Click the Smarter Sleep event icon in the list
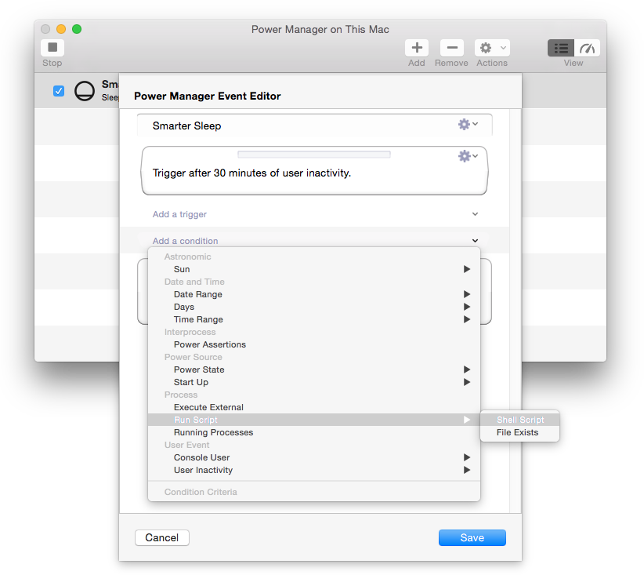This screenshot has height=575, width=644. [x=84, y=90]
